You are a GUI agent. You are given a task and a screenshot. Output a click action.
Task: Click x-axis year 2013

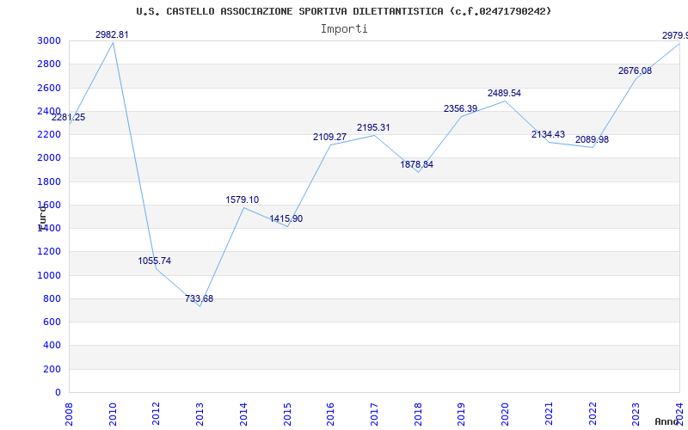click(x=200, y=415)
